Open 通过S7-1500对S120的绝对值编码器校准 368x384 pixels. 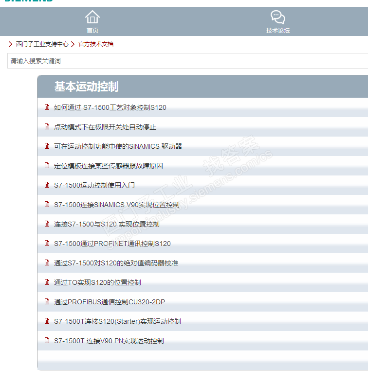click(x=116, y=263)
